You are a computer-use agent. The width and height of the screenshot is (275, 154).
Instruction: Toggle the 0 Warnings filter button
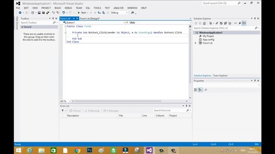click(92, 111)
